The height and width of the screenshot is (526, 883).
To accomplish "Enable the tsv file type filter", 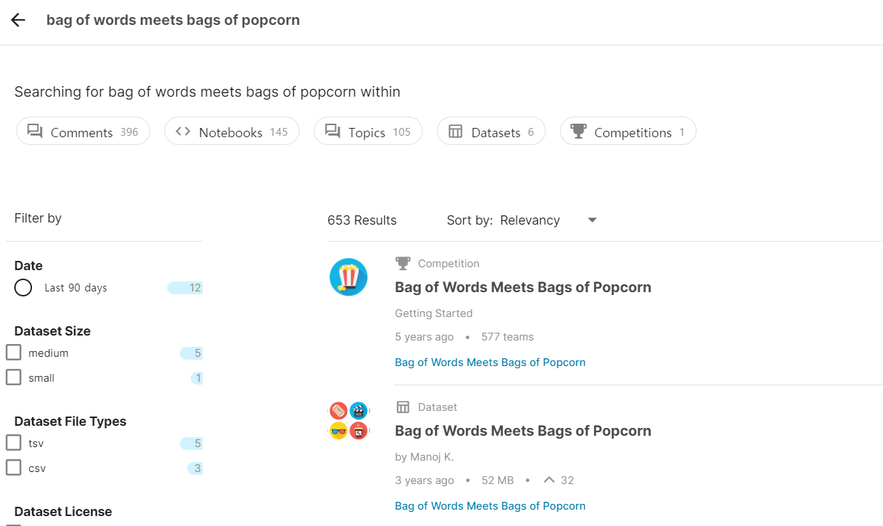I will tap(14, 443).
